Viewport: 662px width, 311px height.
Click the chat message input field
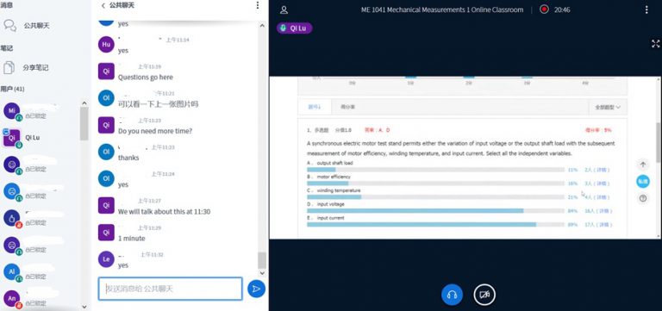pos(170,289)
